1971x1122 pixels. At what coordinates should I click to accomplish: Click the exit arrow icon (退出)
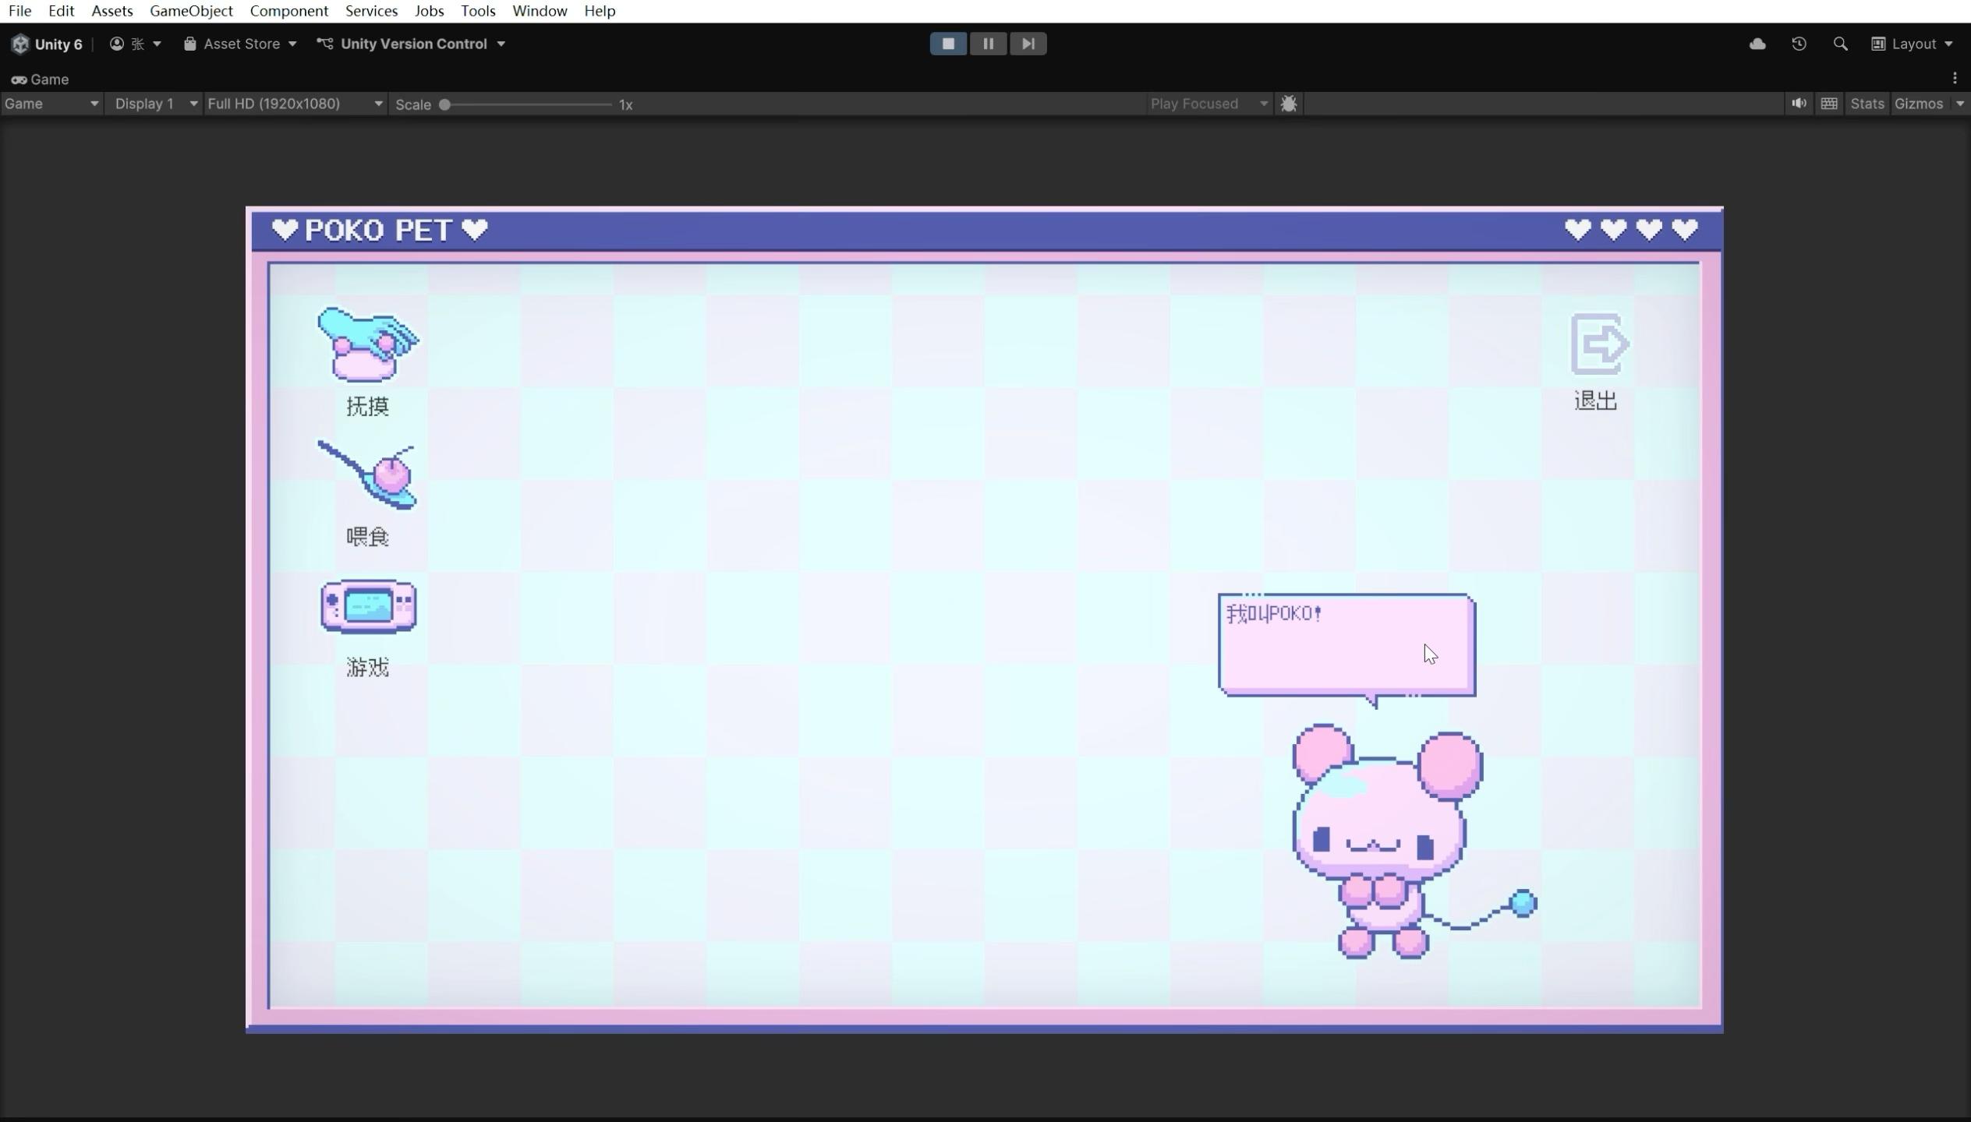[x=1598, y=344]
